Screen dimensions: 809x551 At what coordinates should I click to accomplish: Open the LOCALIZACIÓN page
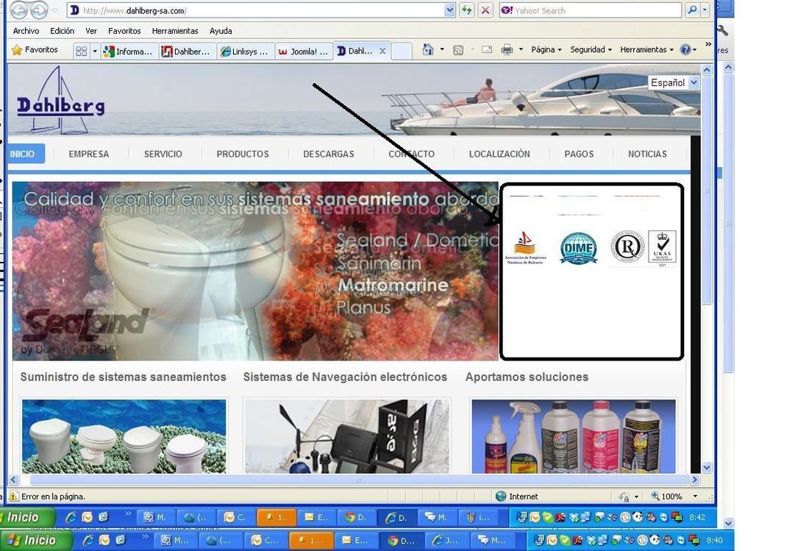point(499,154)
